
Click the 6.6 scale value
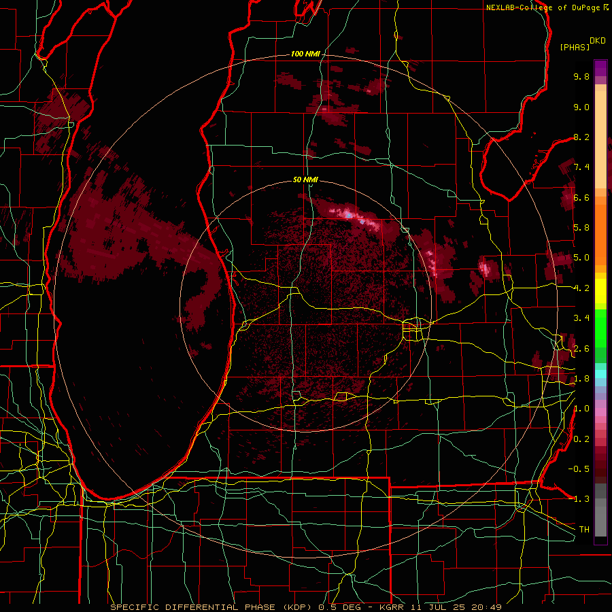(581, 198)
